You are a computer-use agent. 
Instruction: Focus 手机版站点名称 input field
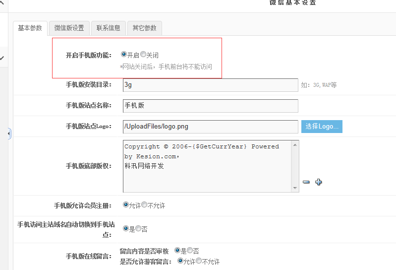(x=210, y=106)
